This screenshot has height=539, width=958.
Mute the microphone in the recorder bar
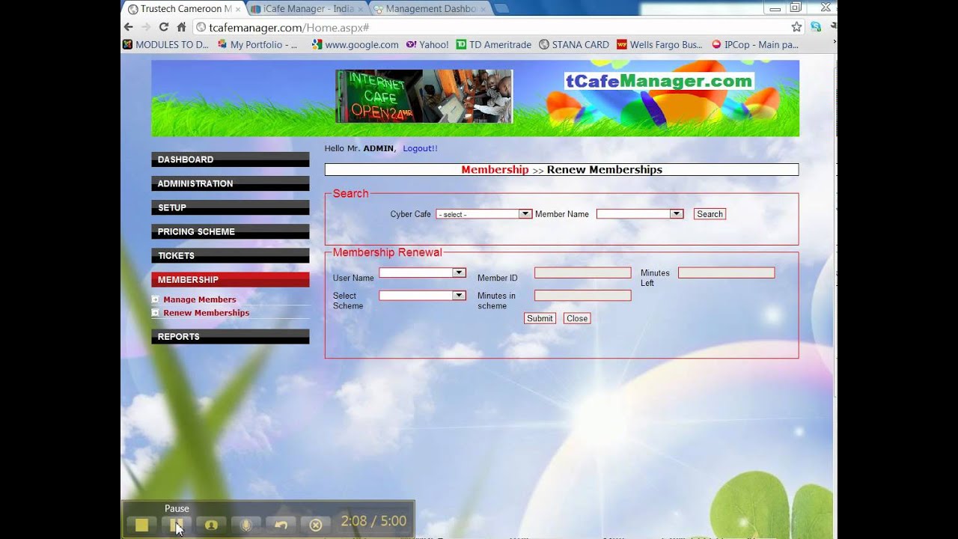tap(246, 525)
